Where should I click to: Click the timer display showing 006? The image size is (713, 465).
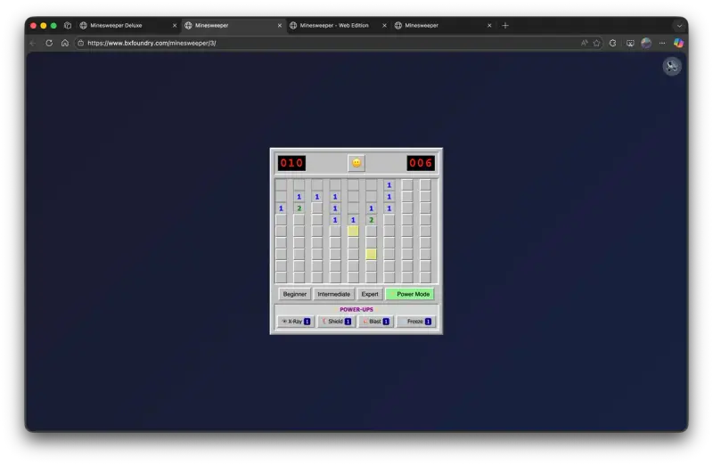click(x=421, y=163)
